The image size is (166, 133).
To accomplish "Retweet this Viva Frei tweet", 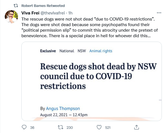I will (x=61, y=127).
